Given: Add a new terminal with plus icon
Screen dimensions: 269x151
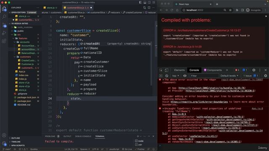Looking at the screenshot, I should pyautogui.click(x=138, y=136).
